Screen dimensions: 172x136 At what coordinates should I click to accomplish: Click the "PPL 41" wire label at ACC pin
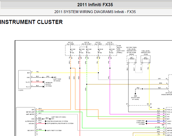coord(161,113)
